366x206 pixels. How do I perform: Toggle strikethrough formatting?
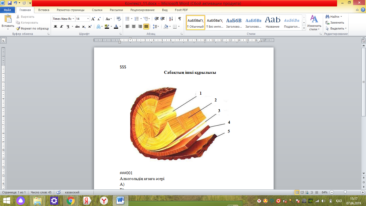77,27
